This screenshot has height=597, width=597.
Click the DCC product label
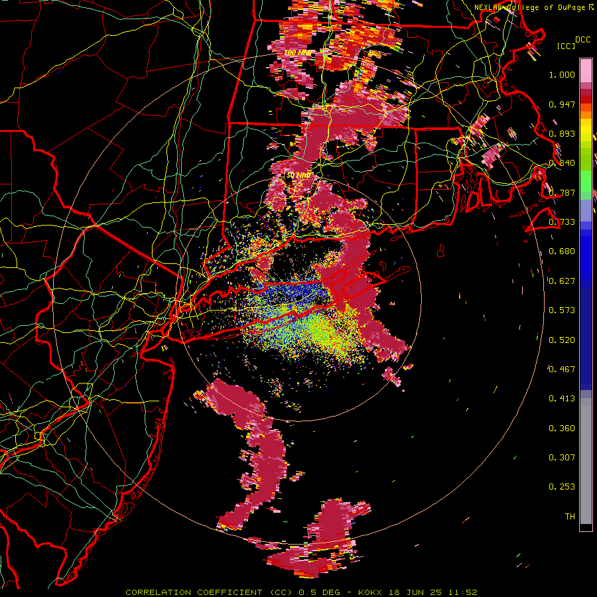click(582, 40)
